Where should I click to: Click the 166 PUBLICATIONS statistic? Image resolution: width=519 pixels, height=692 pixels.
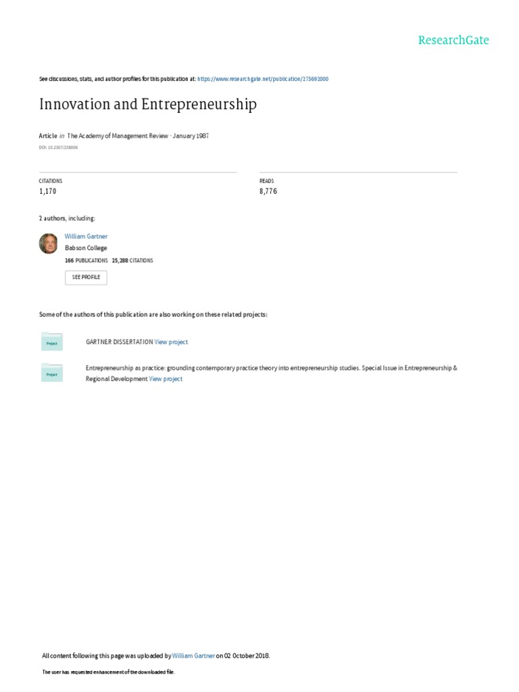pos(86,260)
